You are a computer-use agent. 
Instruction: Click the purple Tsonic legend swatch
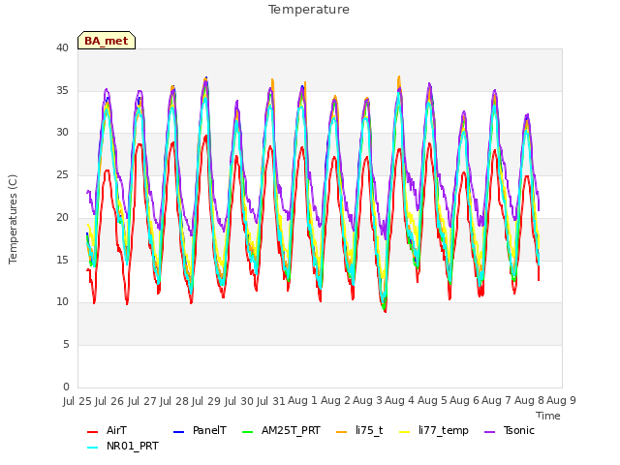pos(489,431)
